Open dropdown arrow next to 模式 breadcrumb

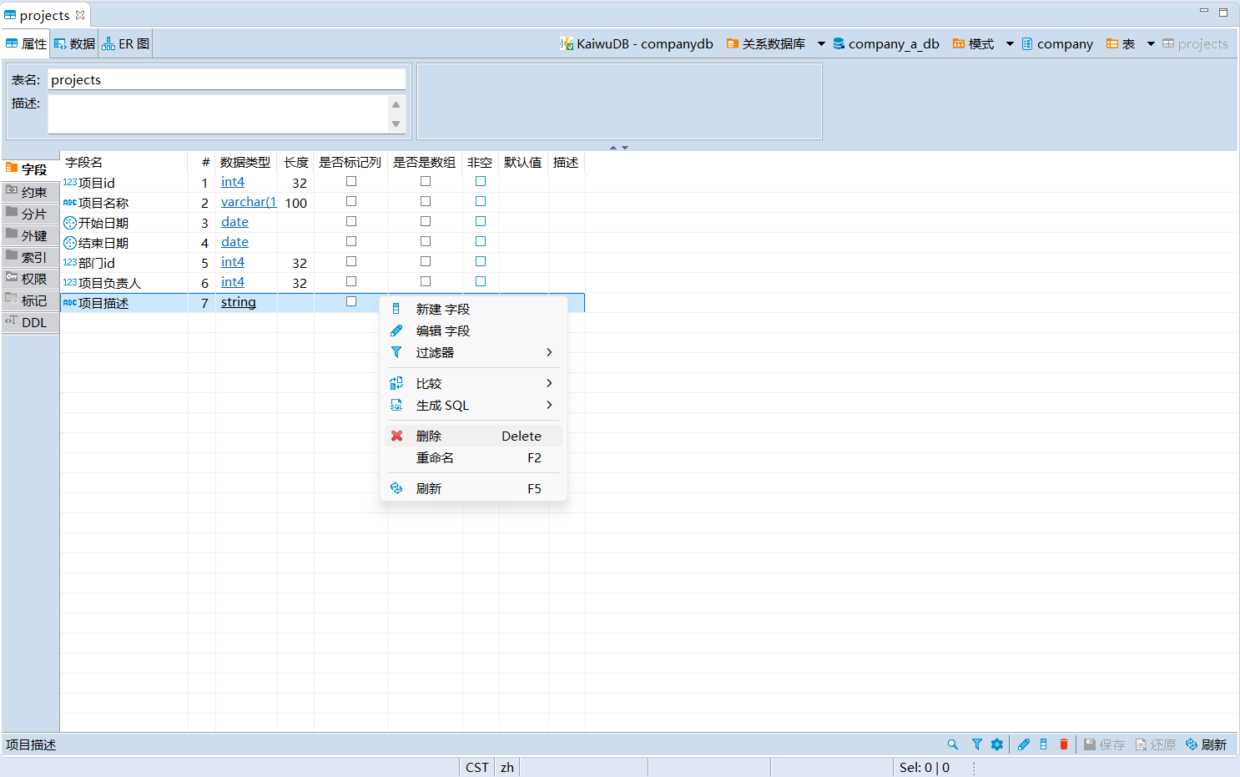(x=1010, y=43)
